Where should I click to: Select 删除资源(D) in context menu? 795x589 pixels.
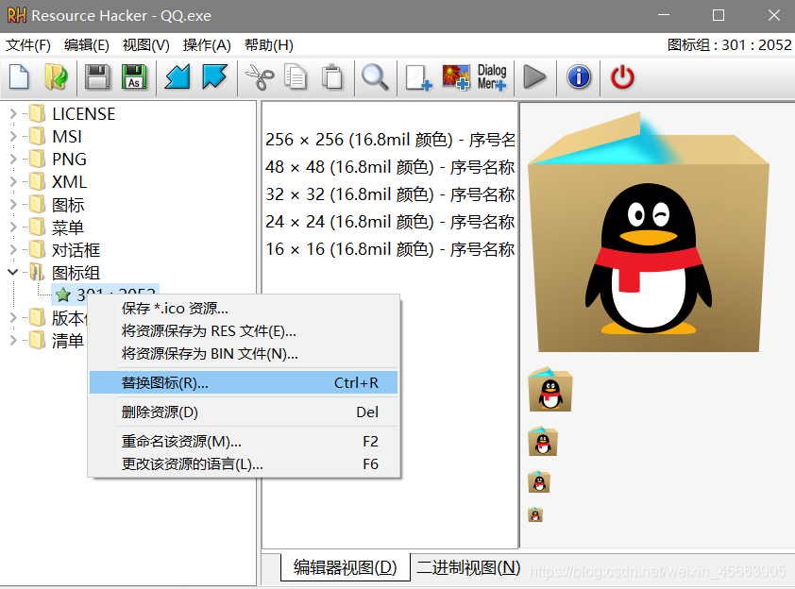(x=244, y=412)
